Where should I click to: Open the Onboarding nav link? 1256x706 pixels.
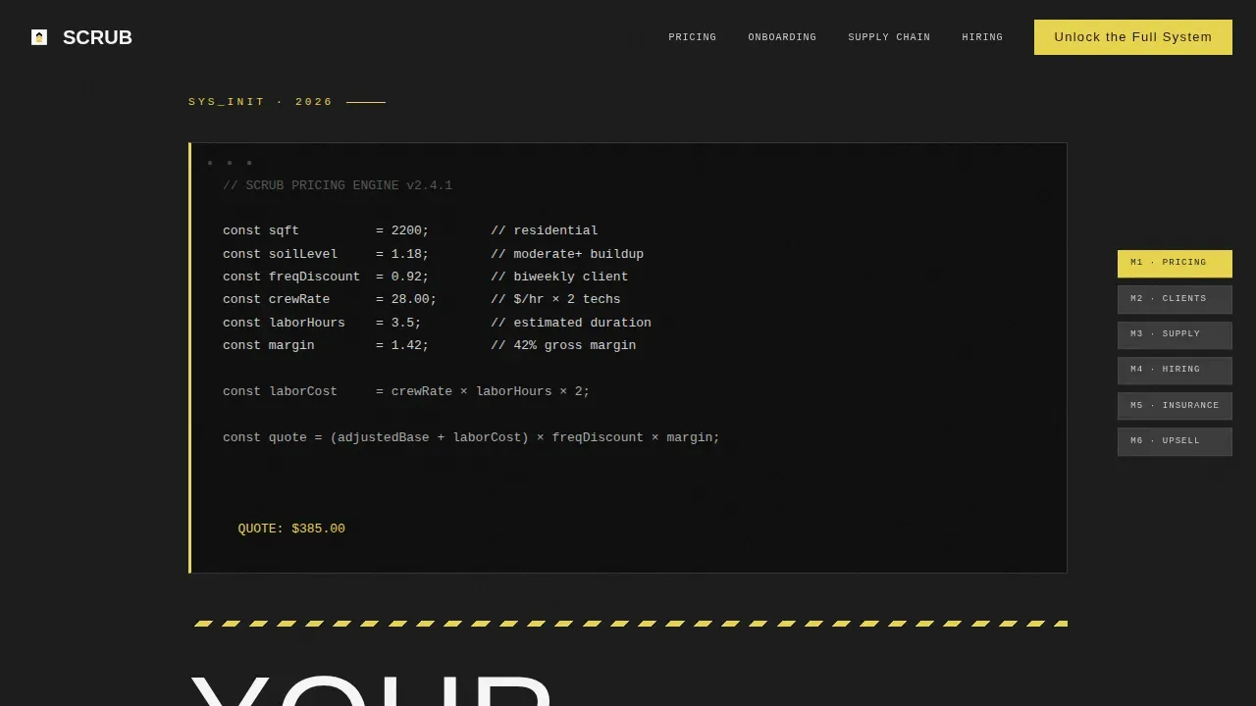(782, 37)
